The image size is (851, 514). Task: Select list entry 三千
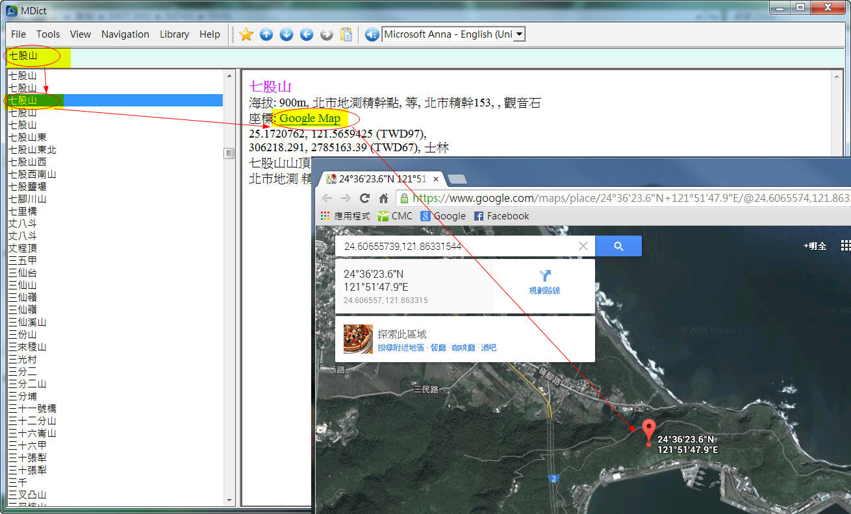18,483
